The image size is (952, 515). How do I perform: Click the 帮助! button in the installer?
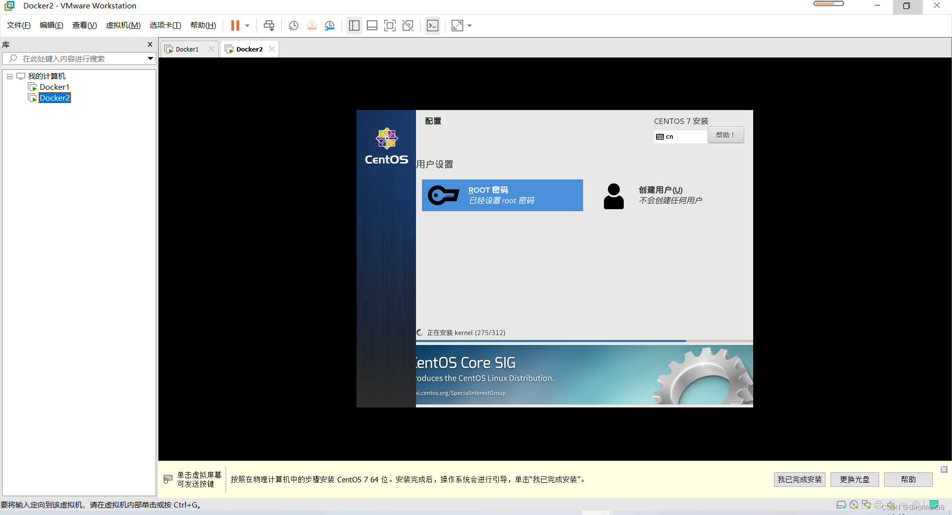tap(725, 135)
